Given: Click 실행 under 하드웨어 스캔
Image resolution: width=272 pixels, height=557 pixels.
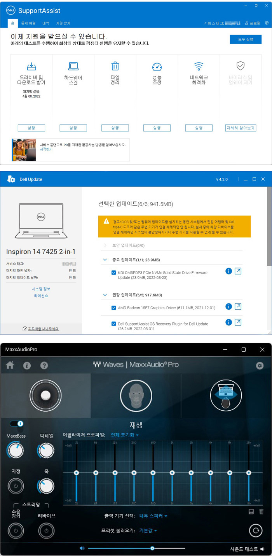Looking at the screenshot, I should (73, 128).
